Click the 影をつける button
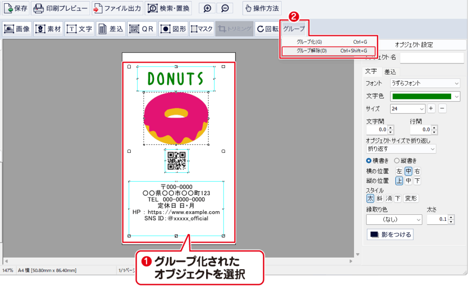Image resolution: width=468 pixels, height=286 pixels. 390,234
